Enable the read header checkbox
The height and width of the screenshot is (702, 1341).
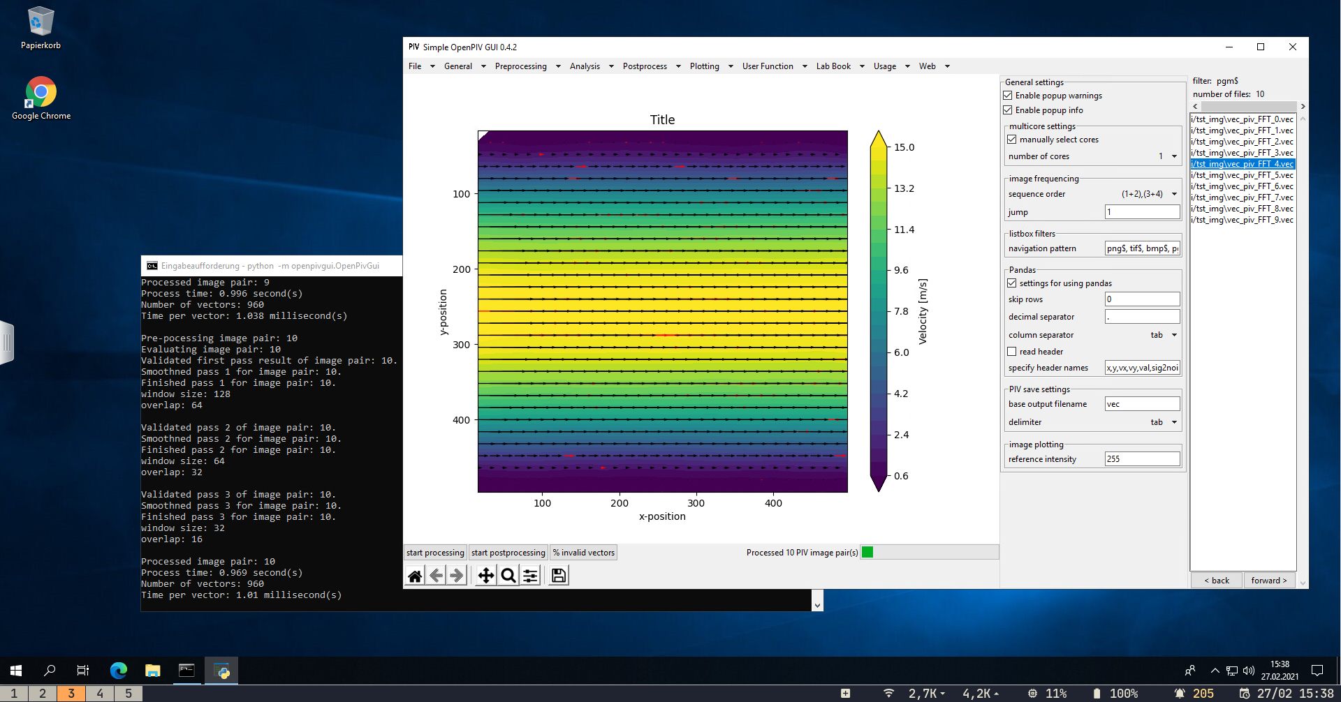click(1011, 351)
